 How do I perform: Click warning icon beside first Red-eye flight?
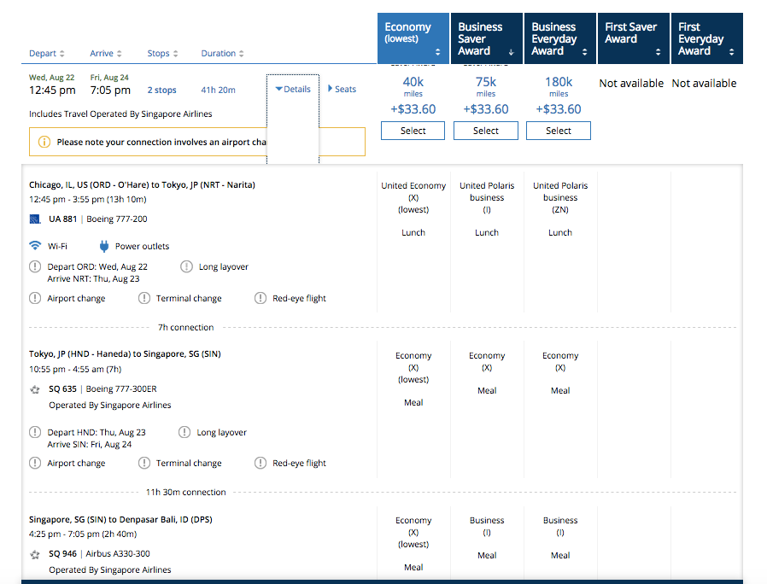tap(261, 298)
